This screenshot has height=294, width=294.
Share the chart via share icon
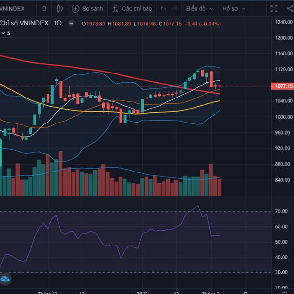tap(290, 9)
